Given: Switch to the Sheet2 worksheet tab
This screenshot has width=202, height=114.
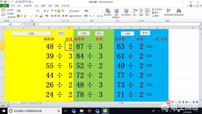Looking at the screenshot, I should pyautogui.click(x=24, y=103).
